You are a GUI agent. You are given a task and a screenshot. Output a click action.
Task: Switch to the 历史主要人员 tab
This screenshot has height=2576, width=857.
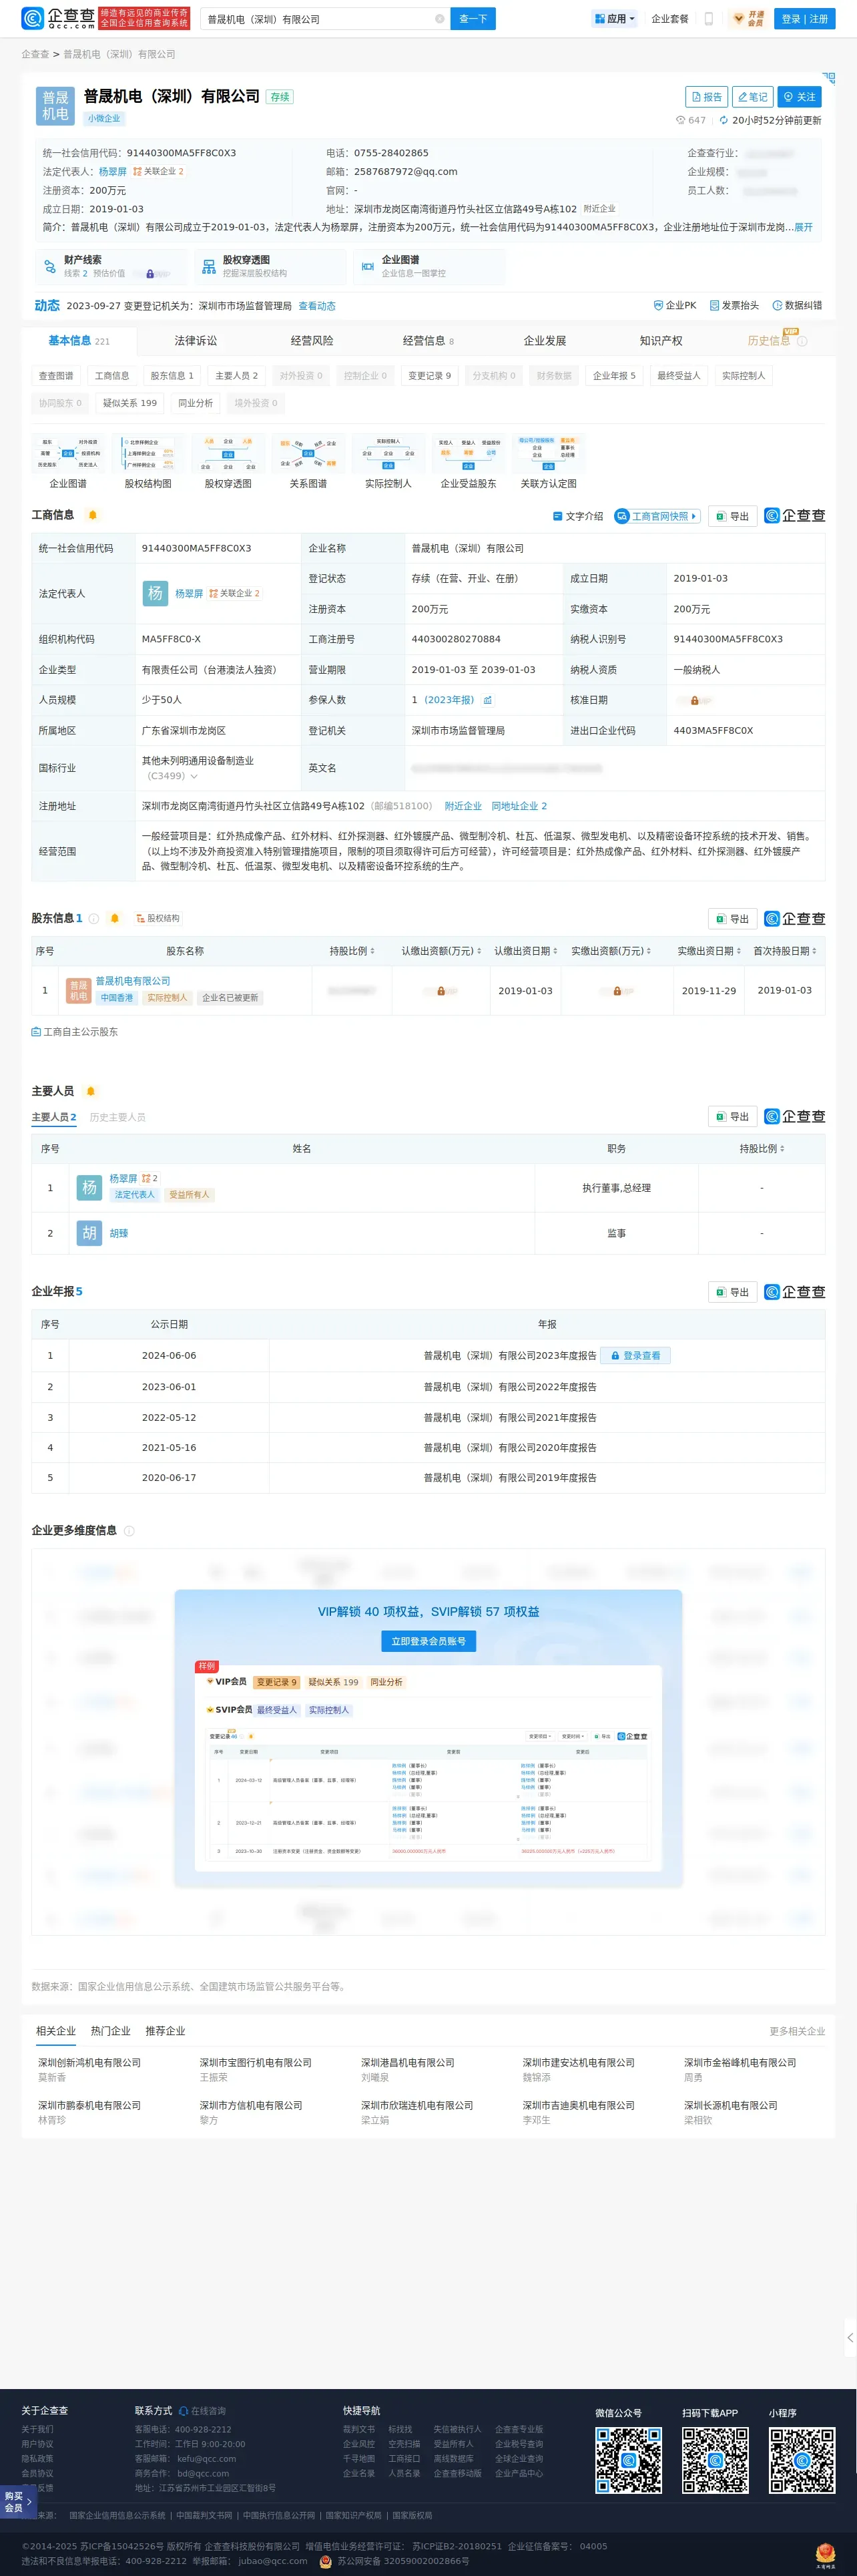click(118, 1117)
